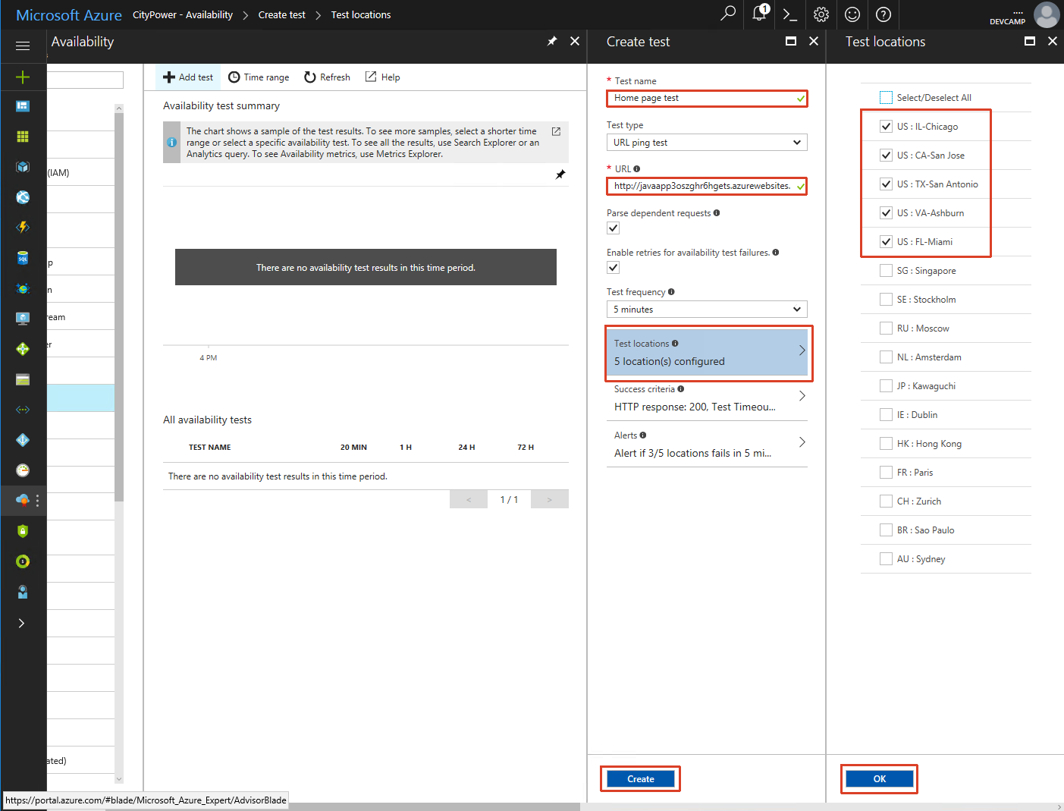
Task: Open the hamburger menu in the sidebar
Action: pyautogui.click(x=23, y=46)
